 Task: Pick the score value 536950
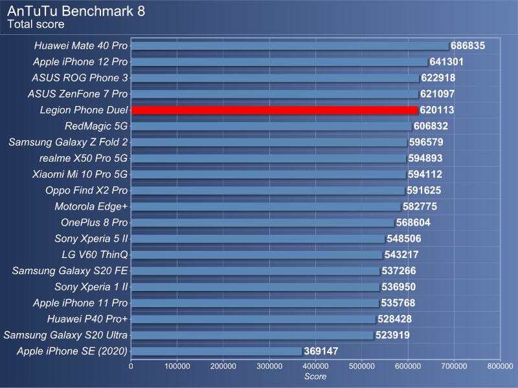coord(399,287)
